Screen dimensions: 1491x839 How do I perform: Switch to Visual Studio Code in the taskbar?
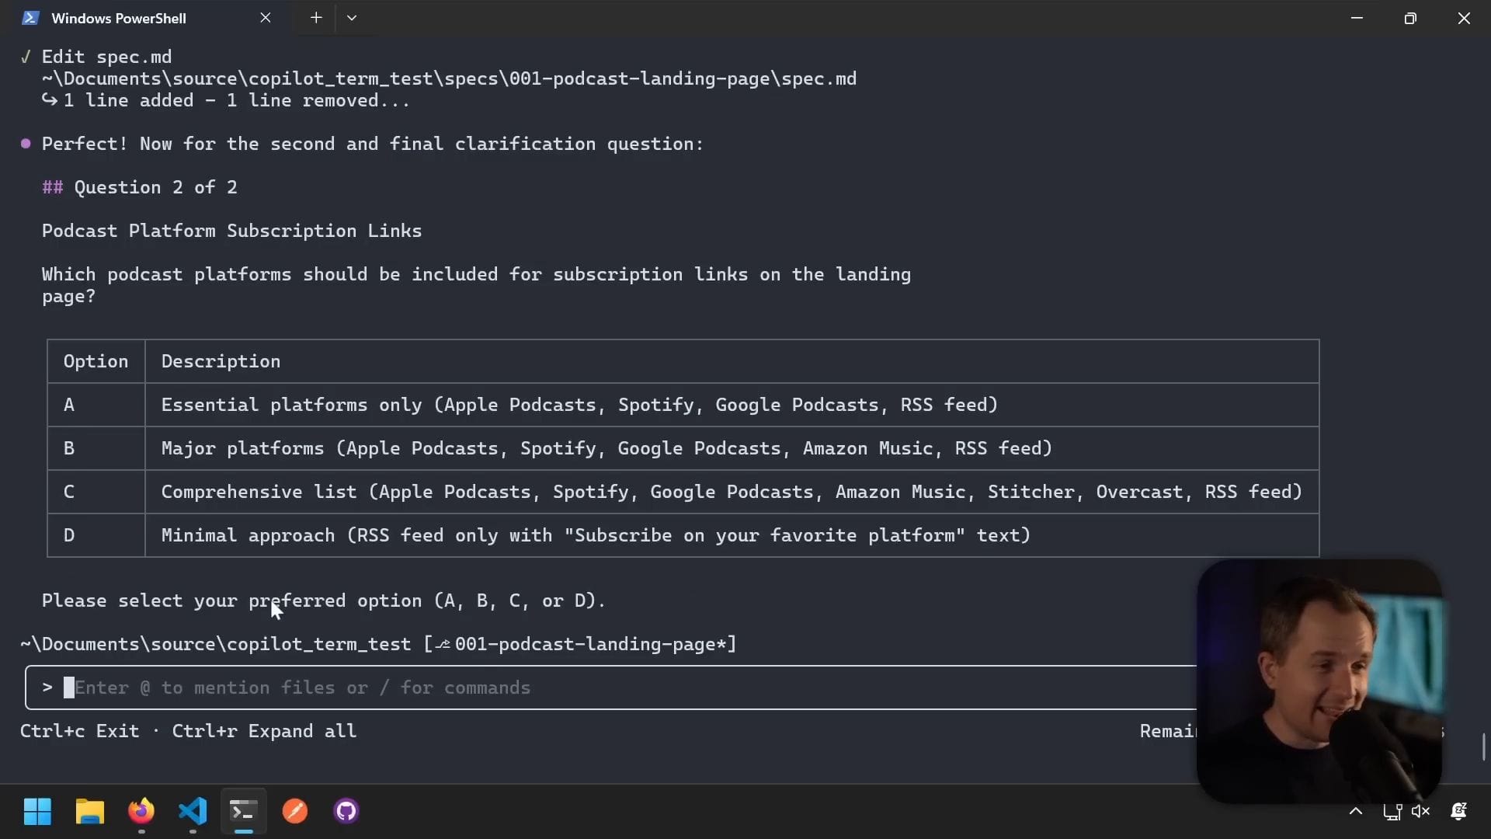(193, 811)
